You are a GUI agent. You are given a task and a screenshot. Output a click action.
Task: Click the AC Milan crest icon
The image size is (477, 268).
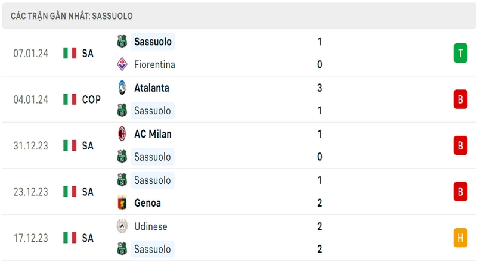(122, 133)
